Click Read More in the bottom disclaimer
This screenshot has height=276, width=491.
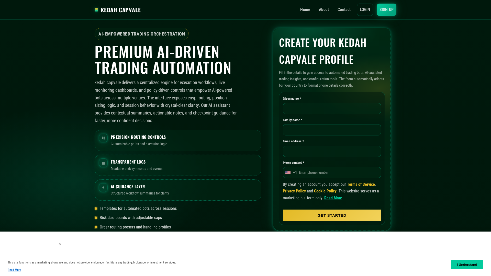click(14, 270)
